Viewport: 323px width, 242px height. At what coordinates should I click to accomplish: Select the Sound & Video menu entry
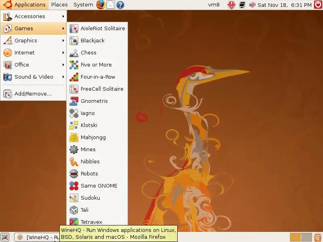click(34, 77)
